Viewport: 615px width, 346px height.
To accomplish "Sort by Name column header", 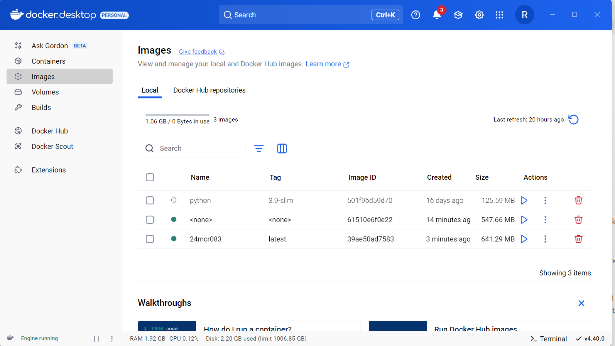I will click(200, 177).
